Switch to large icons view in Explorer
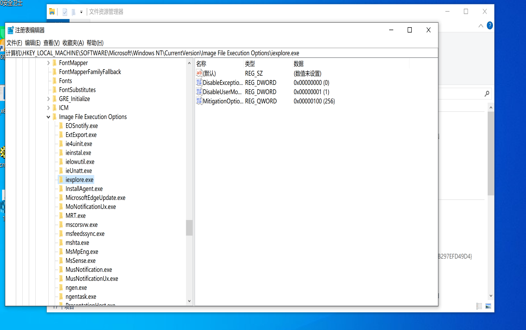The width and height of the screenshot is (526, 330). click(488, 306)
